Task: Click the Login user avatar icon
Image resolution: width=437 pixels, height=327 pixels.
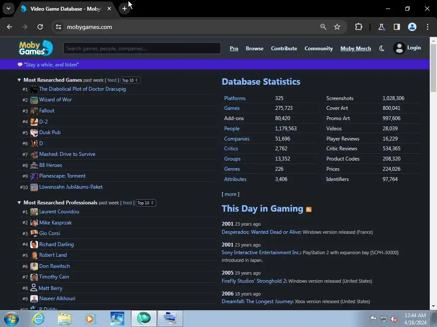Action: (x=399, y=48)
